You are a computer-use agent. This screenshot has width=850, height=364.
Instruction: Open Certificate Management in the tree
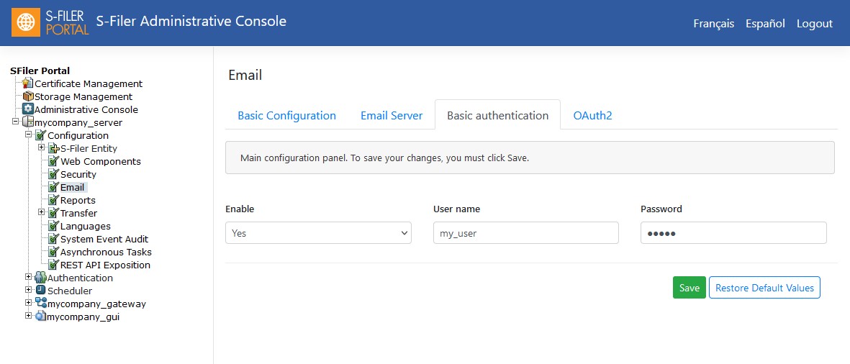89,84
